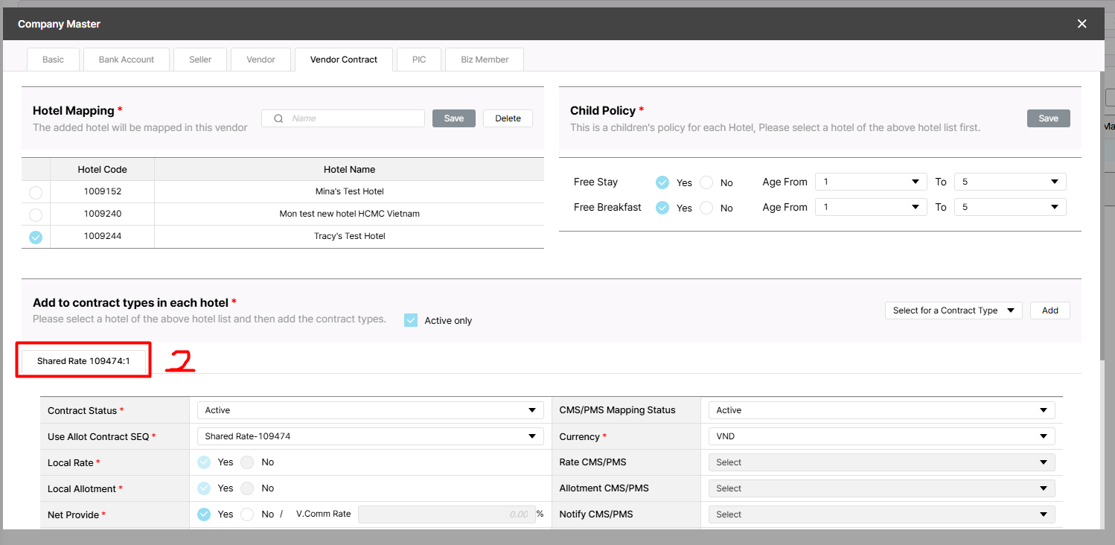The width and height of the screenshot is (1115, 545).
Task: Switch to the Bank Account tab
Action: [x=127, y=60]
